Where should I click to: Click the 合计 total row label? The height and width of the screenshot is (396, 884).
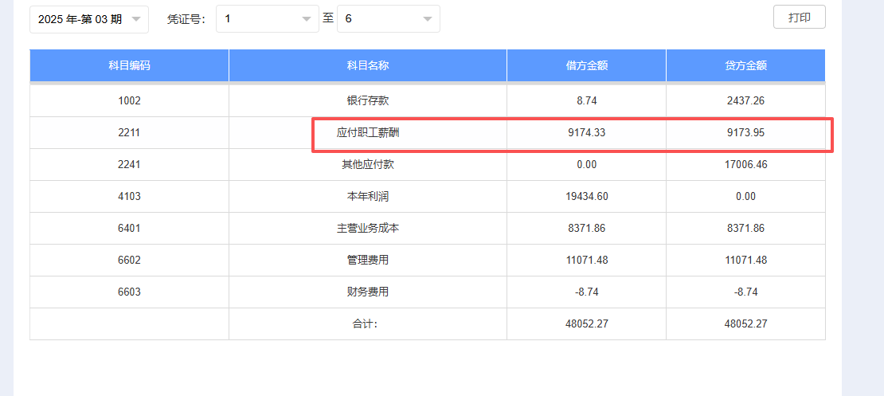(367, 324)
